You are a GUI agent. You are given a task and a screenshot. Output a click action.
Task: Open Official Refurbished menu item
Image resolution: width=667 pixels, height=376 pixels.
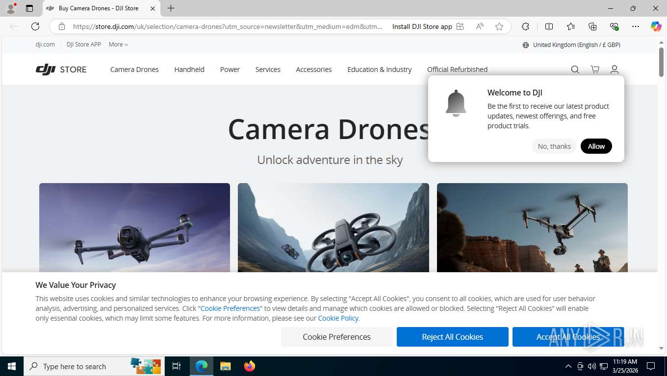[x=457, y=70]
